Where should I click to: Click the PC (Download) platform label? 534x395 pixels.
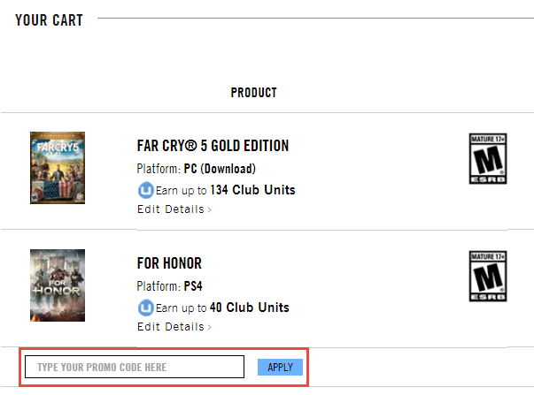click(220, 169)
